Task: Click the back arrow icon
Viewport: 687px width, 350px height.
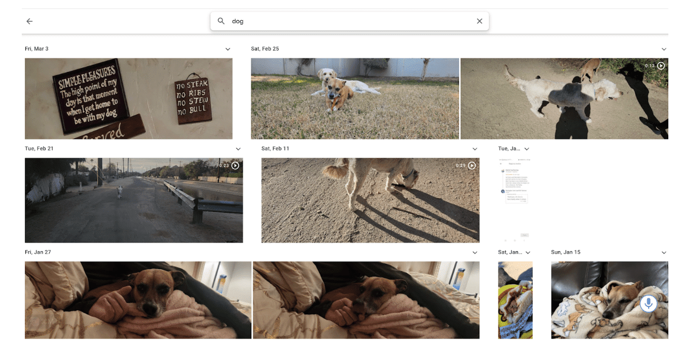Action: 30,21
